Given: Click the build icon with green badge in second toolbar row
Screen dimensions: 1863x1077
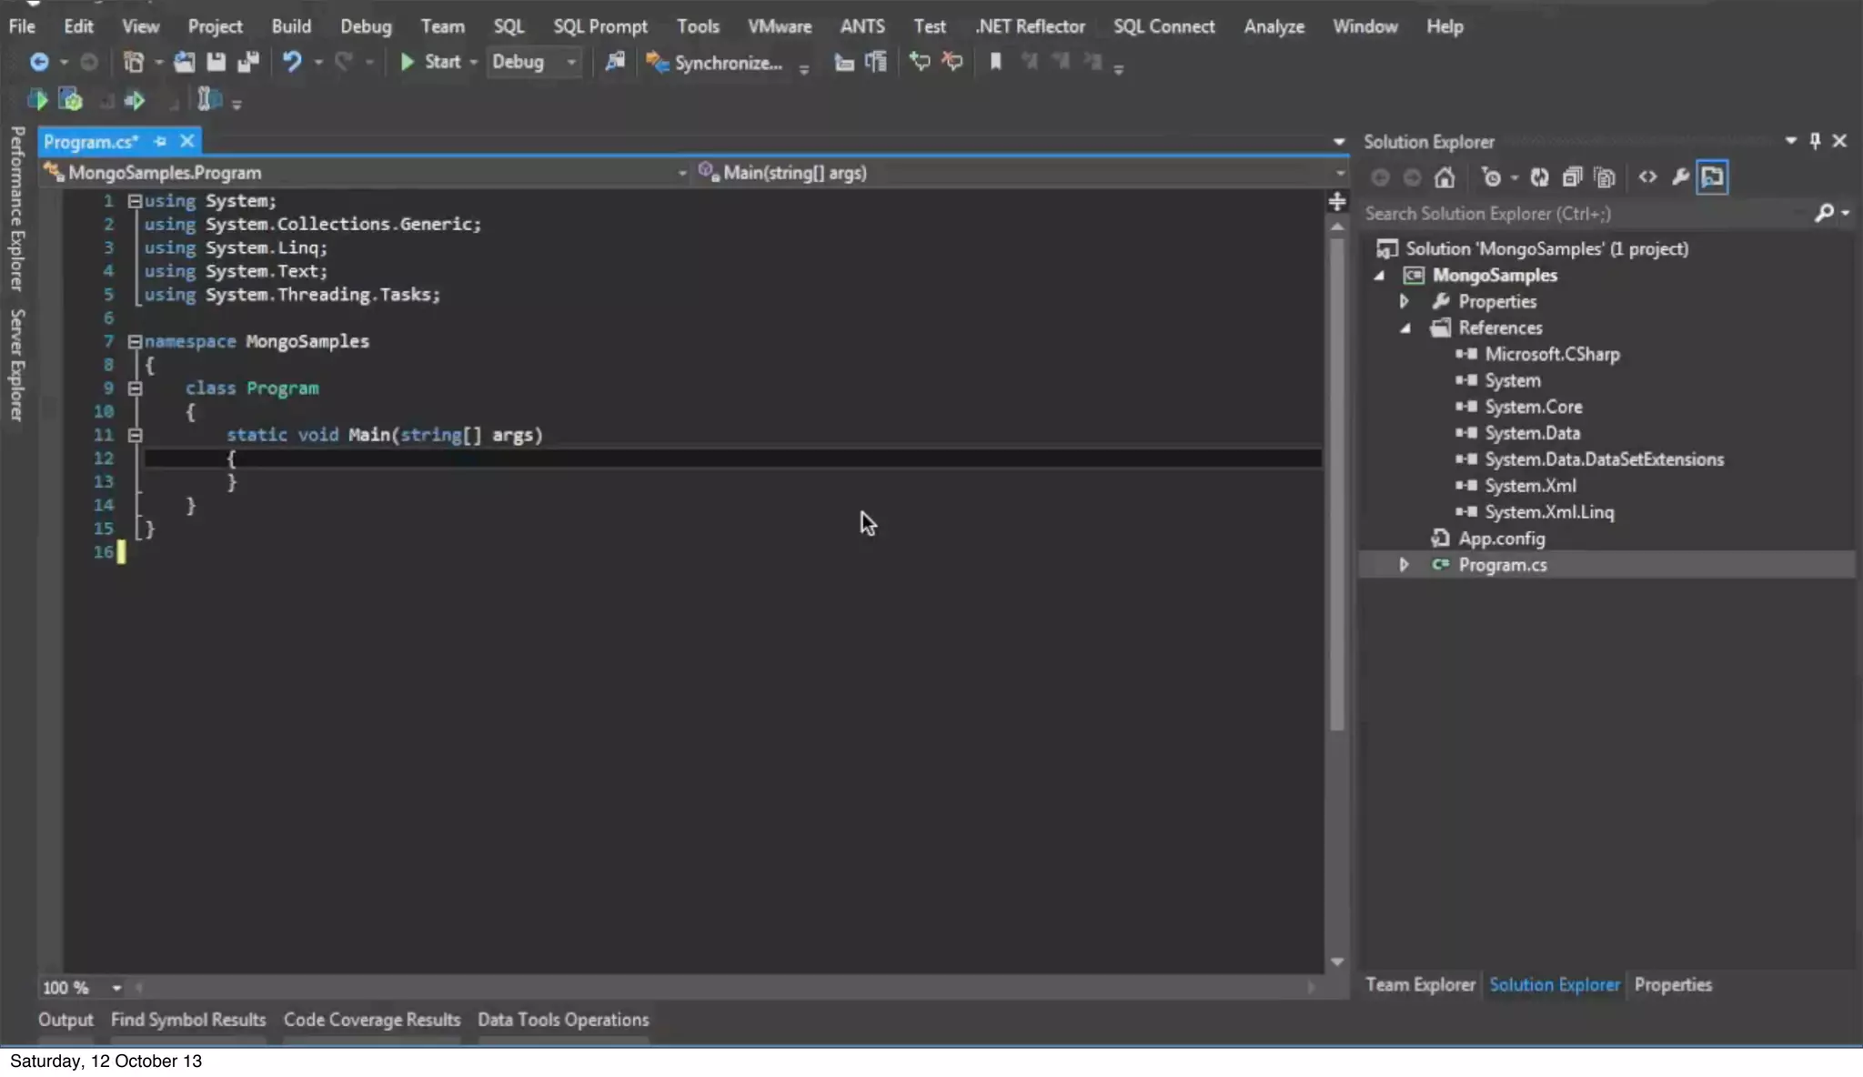Looking at the screenshot, I should [x=70, y=100].
